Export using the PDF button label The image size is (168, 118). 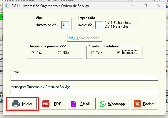click(57, 104)
